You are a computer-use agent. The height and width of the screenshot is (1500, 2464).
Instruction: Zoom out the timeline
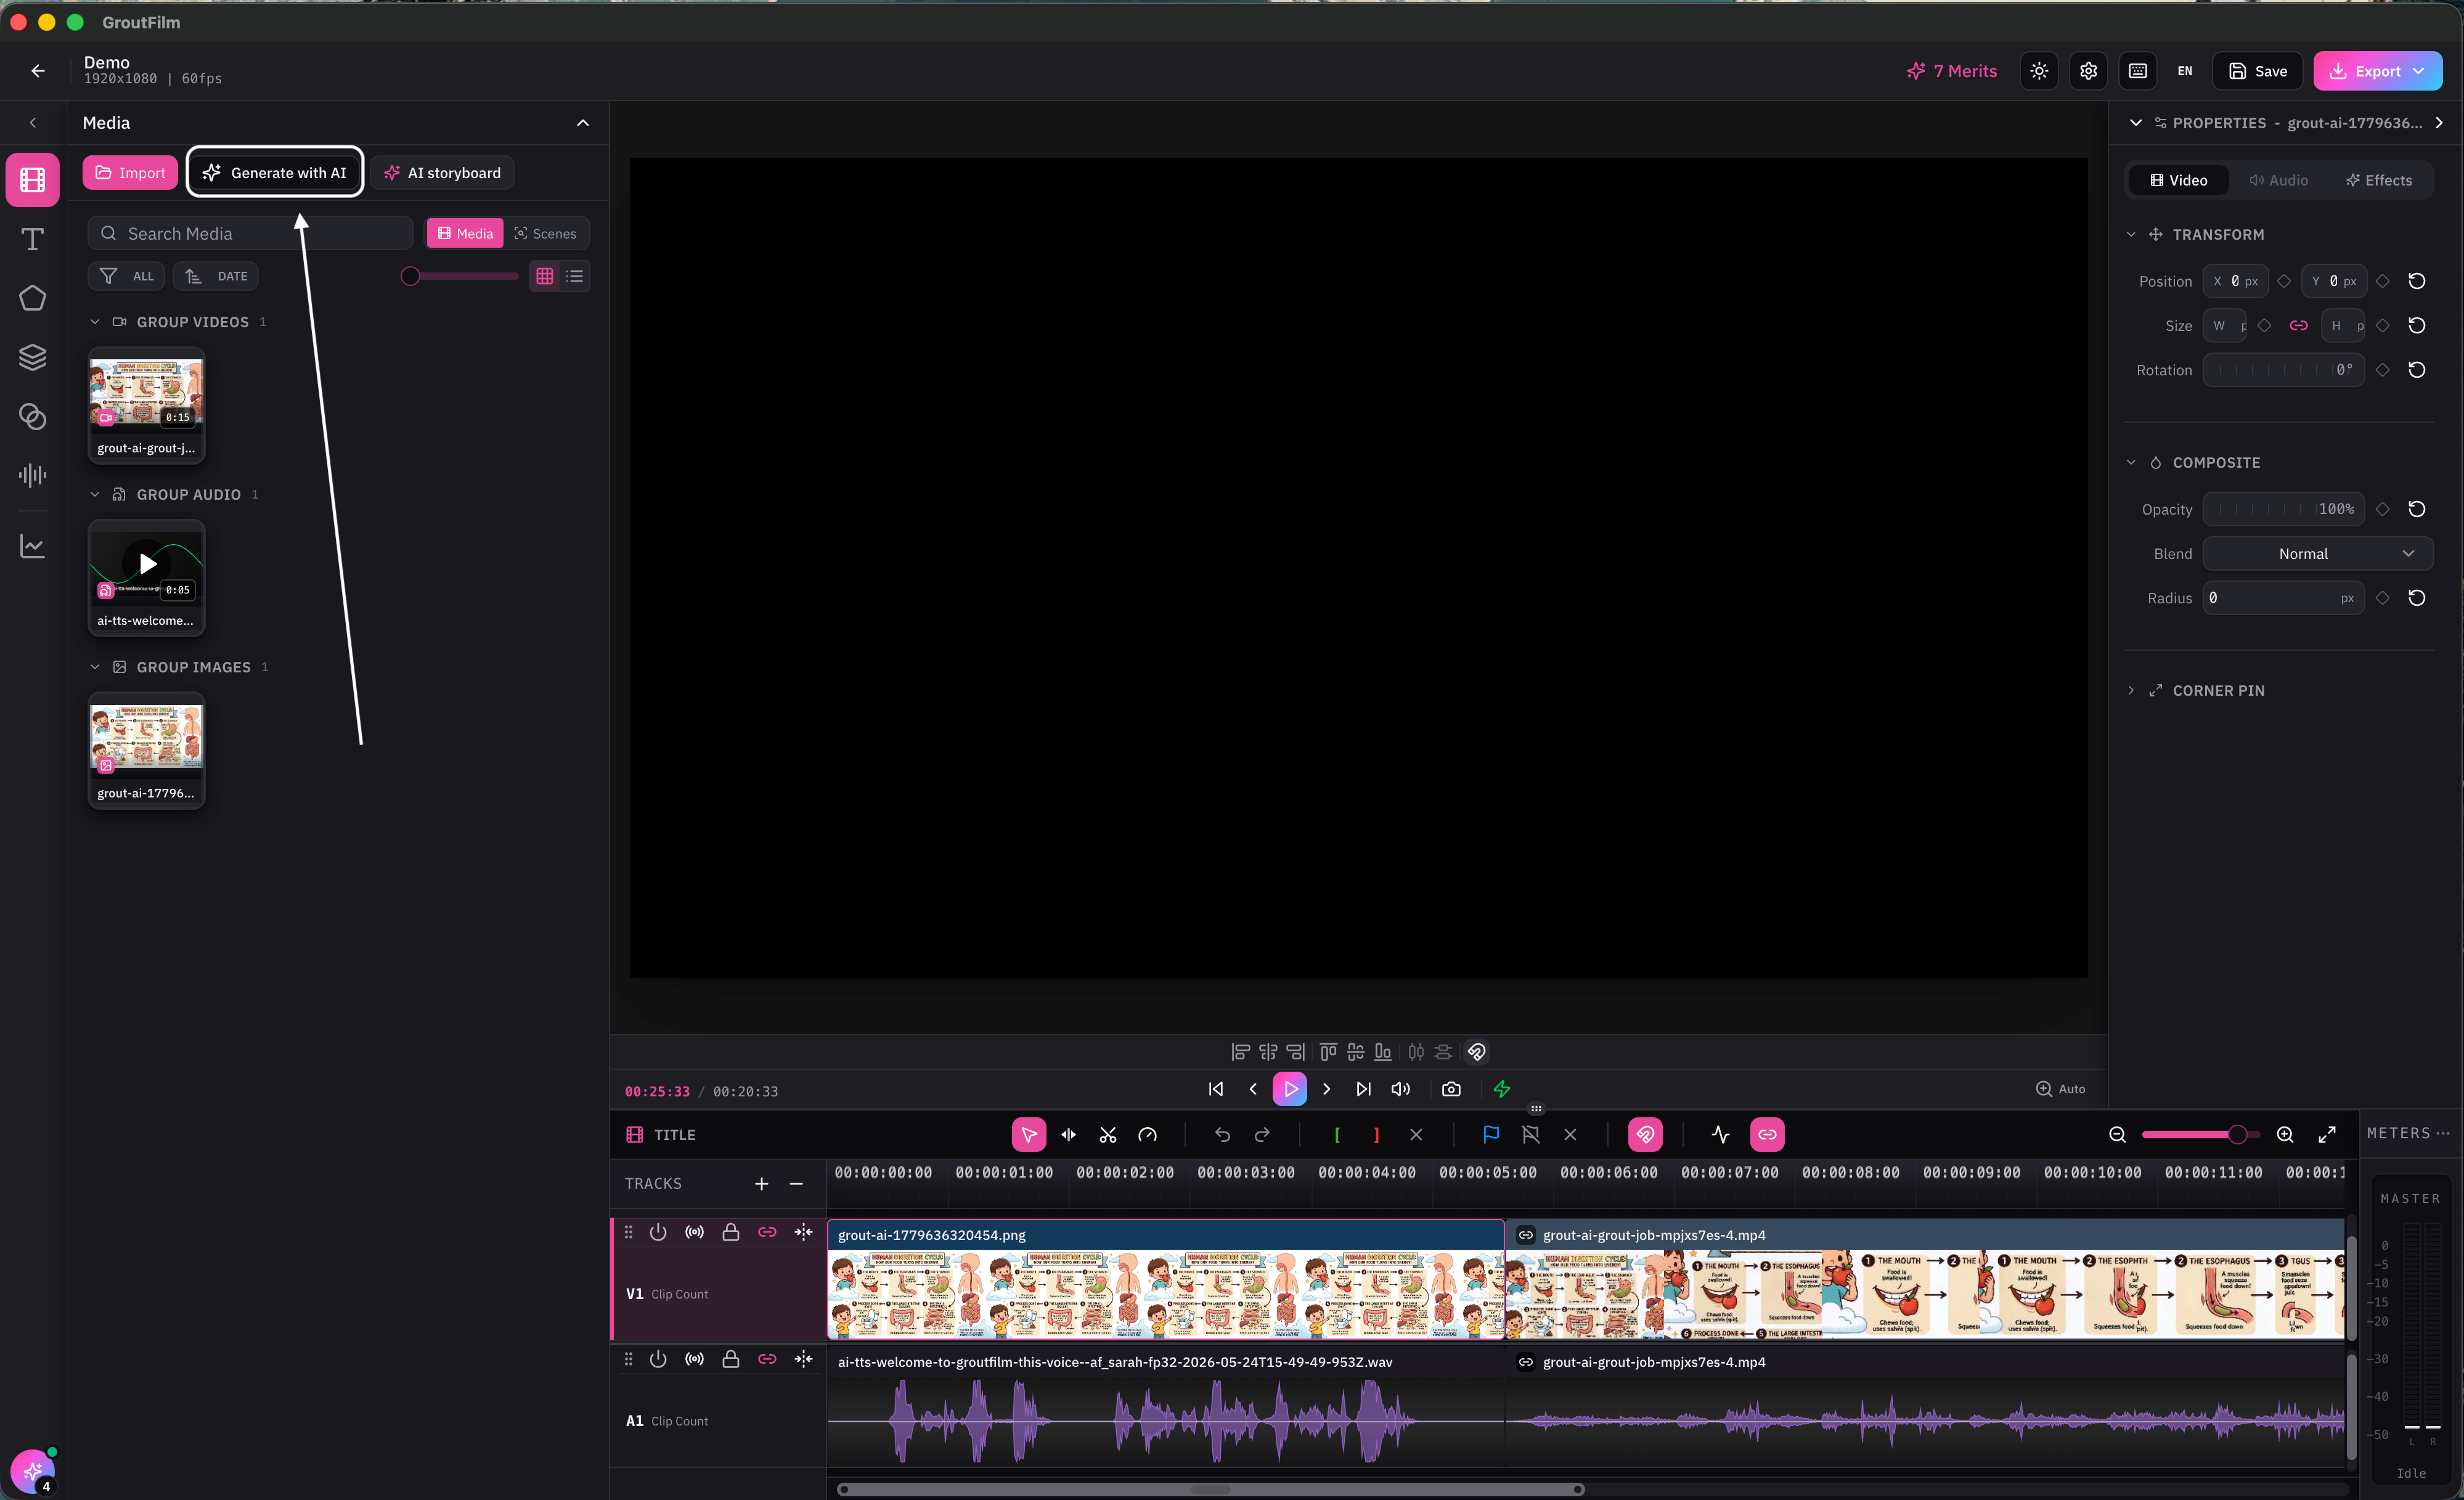[x=2118, y=1135]
